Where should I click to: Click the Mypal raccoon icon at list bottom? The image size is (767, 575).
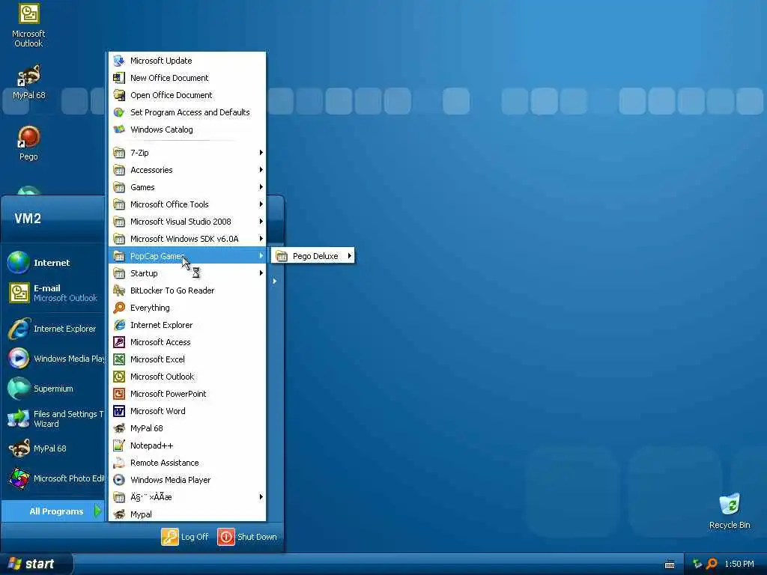(119, 514)
